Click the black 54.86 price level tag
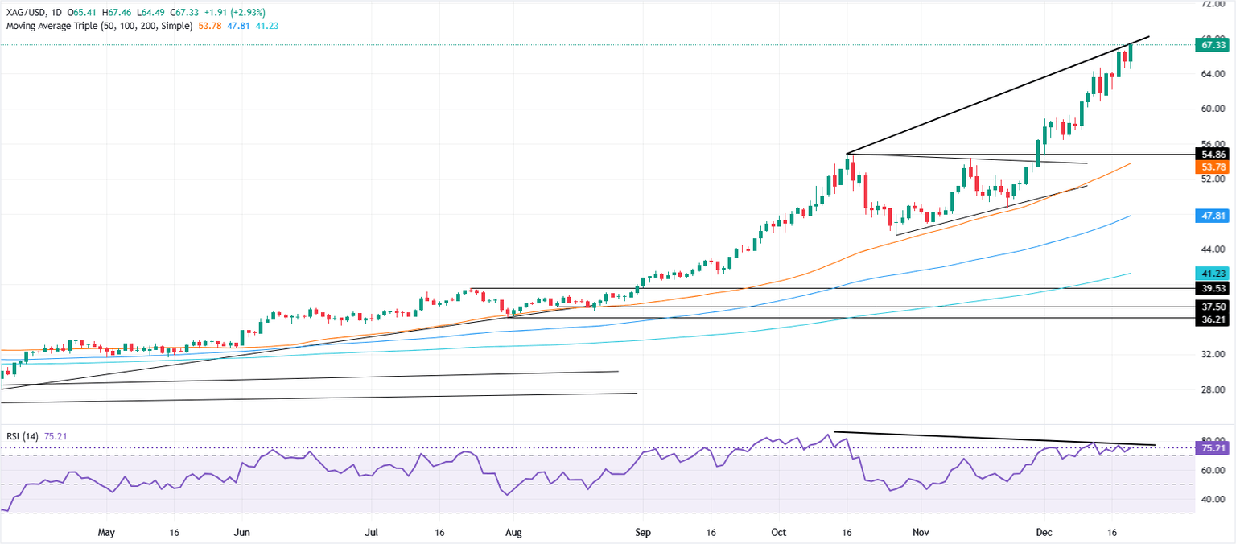The image size is (1236, 544). [x=1213, y=154]
